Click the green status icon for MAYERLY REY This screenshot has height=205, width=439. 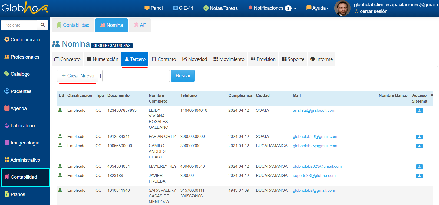pyautogui.click(x=60, y=166)
